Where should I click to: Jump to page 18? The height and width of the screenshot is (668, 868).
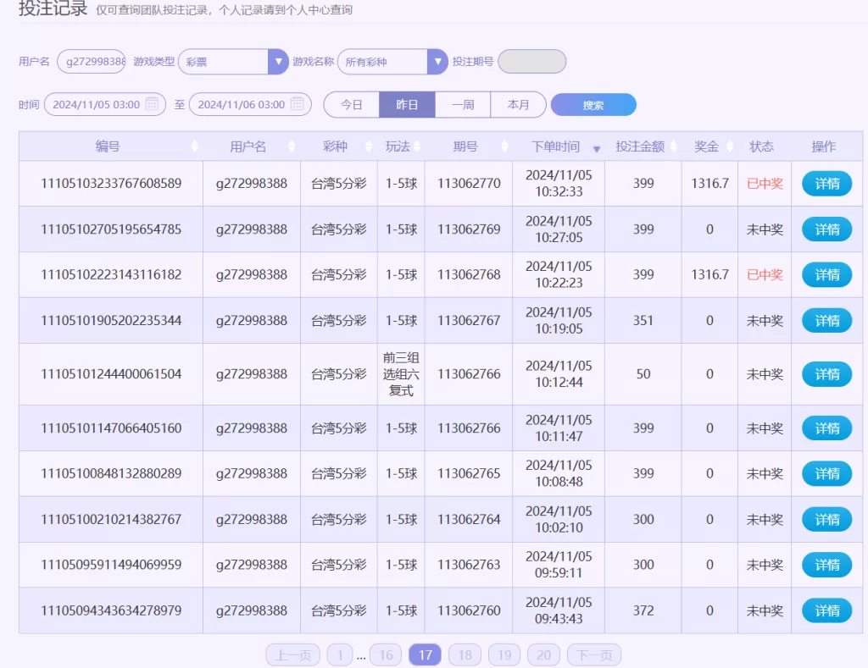point(465,655)
